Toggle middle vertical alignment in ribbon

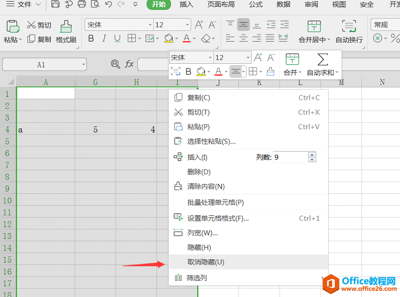[244, 25]
